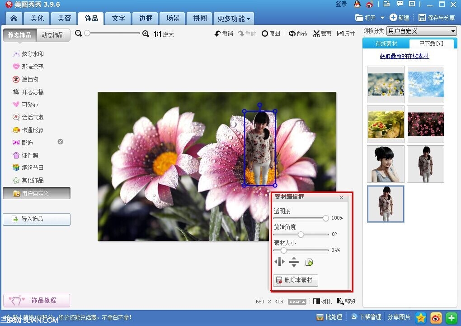Open the 拼图 tab
Image resolution: width=461 pixels, height=326 pixels.
click(x=200, y=18)
